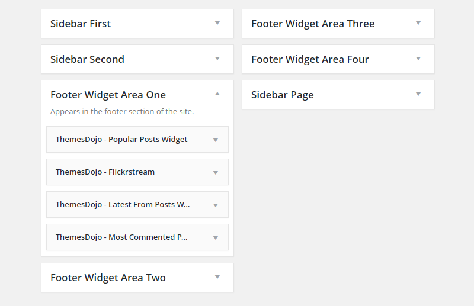Click the Sidebar First heading
Viewport: 474px width, 306px height.
click(81, 24)
